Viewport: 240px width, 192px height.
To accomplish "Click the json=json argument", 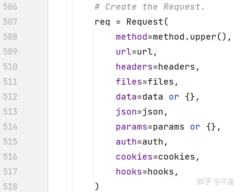I will pyautogui.click(x=142, y=112).
